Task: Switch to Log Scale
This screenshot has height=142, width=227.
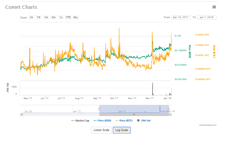Action: [122, 130]
